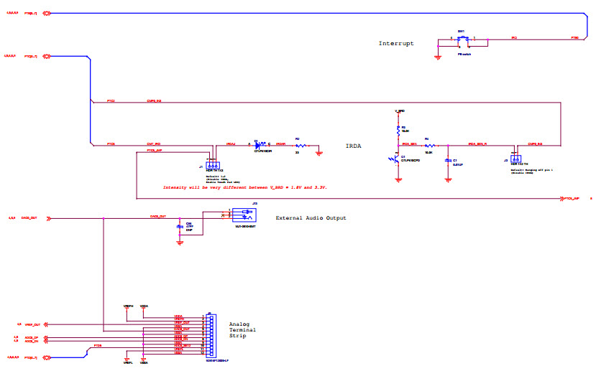
Task: Select the J8 analog terminal strip connector
Action: pos(210,335)
